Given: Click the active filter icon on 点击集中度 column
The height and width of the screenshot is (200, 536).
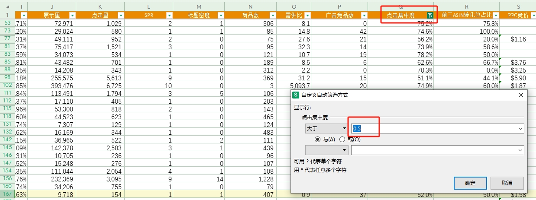Looking at the screenshot, I should [430, 15].
